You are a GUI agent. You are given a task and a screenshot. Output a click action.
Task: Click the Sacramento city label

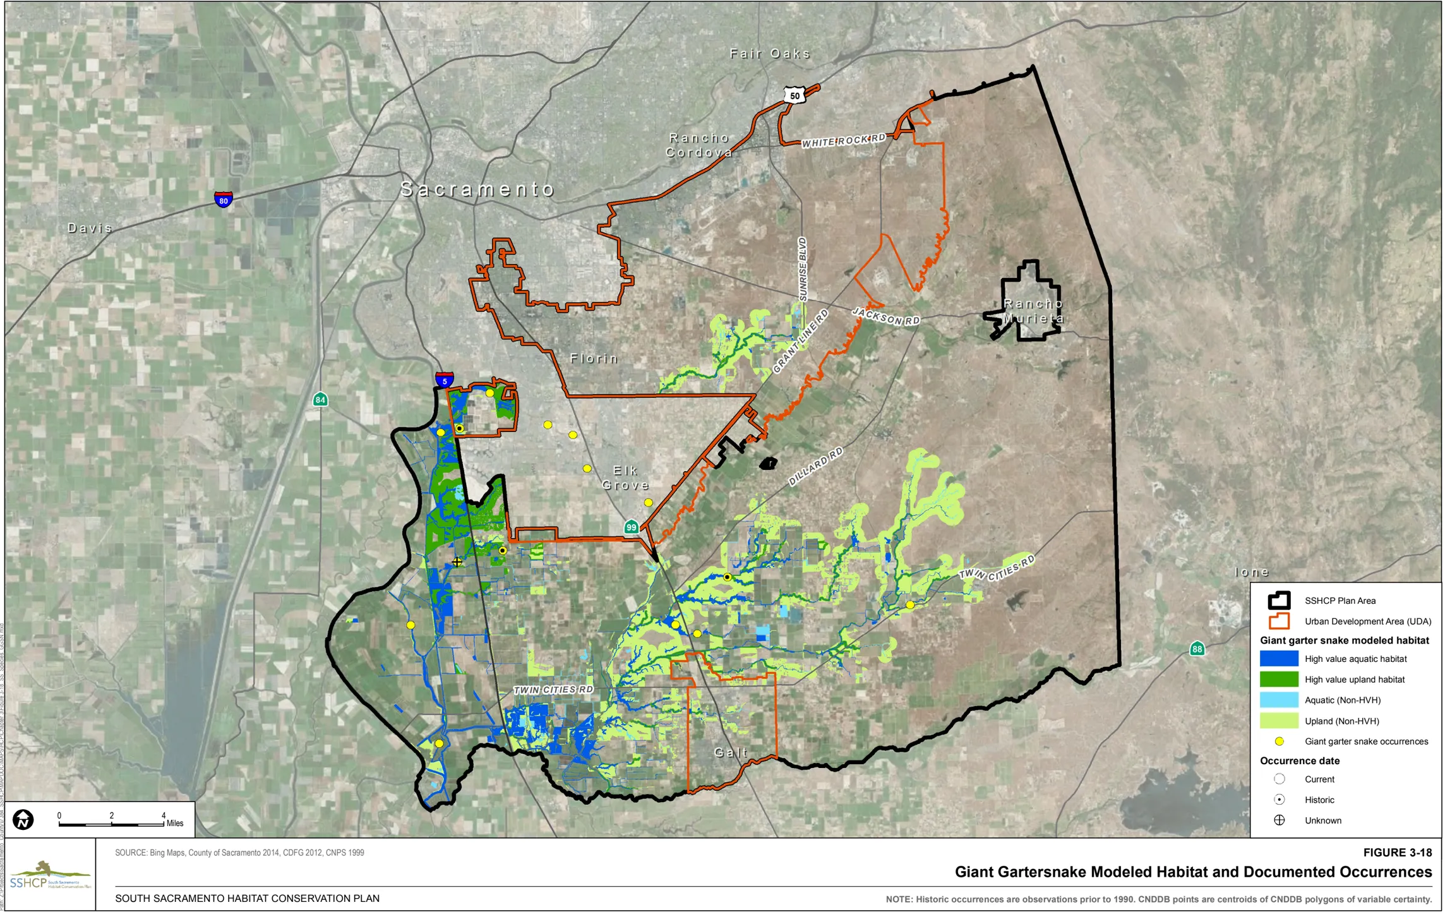[x=478, y=189]
